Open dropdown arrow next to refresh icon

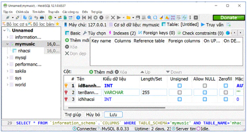tap(55, 18)
